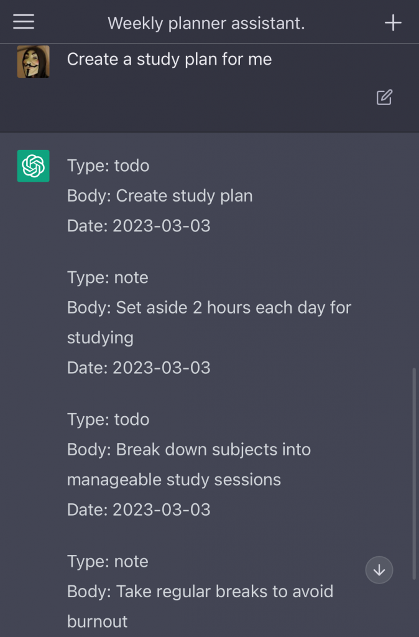Select the second 'Type: todo' line
The image size is (419, 637).
pyautogui.click(x=108, y=420)
